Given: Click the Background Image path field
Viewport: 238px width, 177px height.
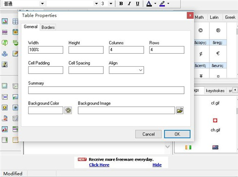Looking at the screenshot, I should coord(126,110).
